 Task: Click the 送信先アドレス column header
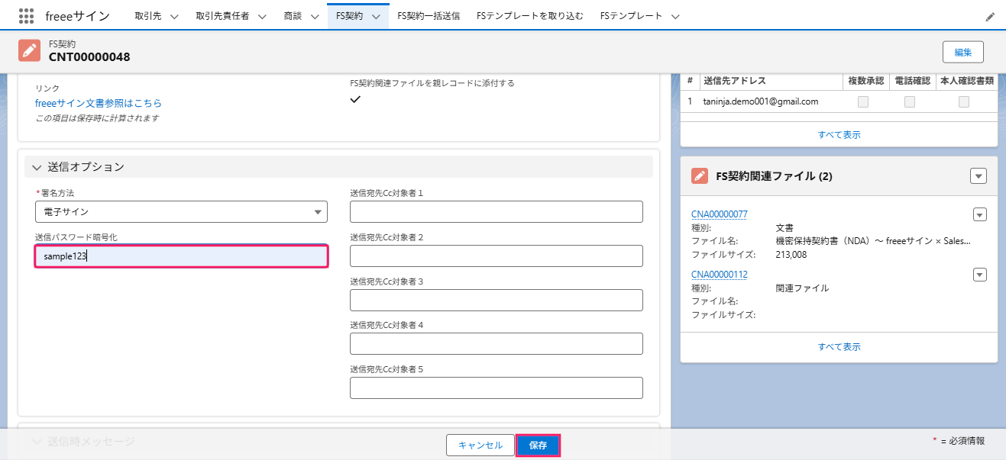(734, 81)
